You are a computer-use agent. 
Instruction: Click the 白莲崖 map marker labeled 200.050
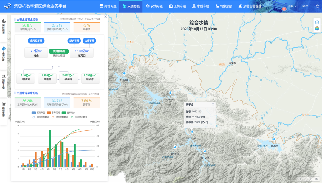[x=175, y=147]
